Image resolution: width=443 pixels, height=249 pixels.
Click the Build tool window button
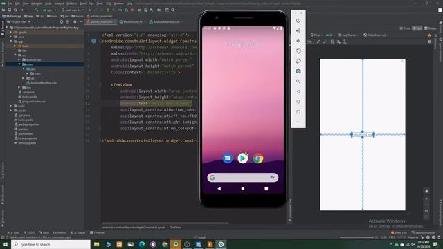coord(44,232)
